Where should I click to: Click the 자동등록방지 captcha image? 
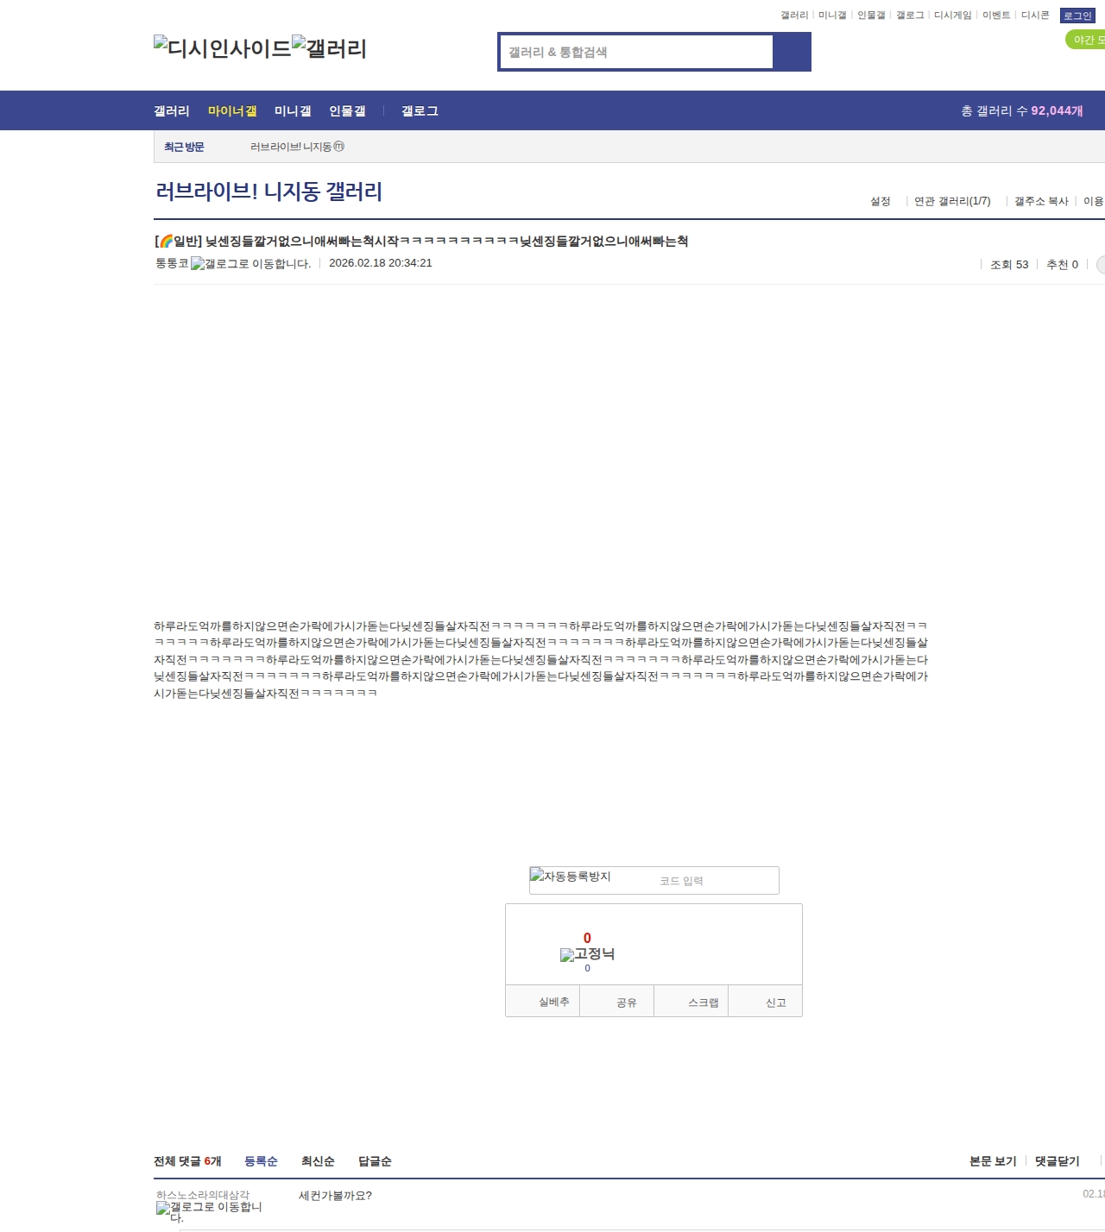(571, 877)
